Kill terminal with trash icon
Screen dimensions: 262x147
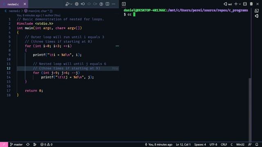coord(251,4)
